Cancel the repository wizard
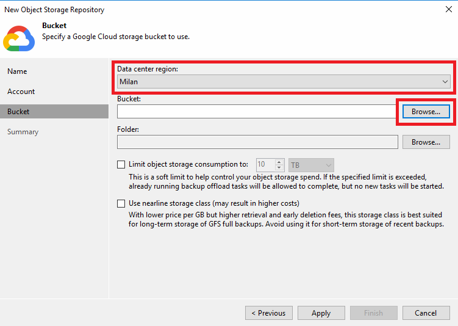Viewport: 458px width, 326px height. coord(426,313)
